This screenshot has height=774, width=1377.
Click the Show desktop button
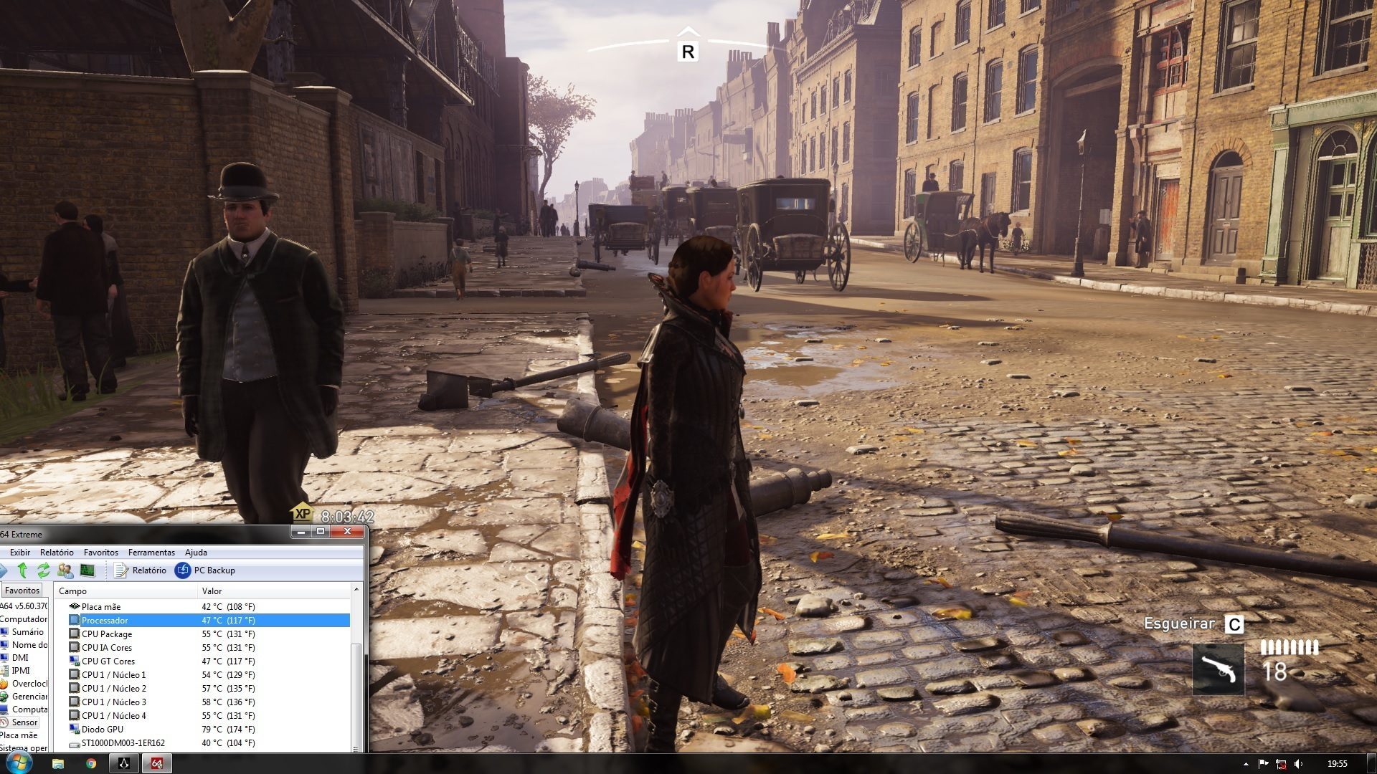coord(1372,764)
